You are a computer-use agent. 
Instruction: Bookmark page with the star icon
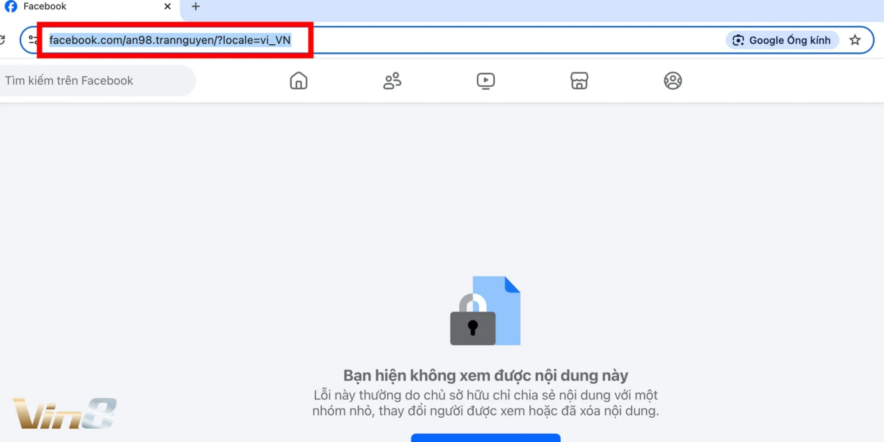pyautogui.click(x=855, y=40)
